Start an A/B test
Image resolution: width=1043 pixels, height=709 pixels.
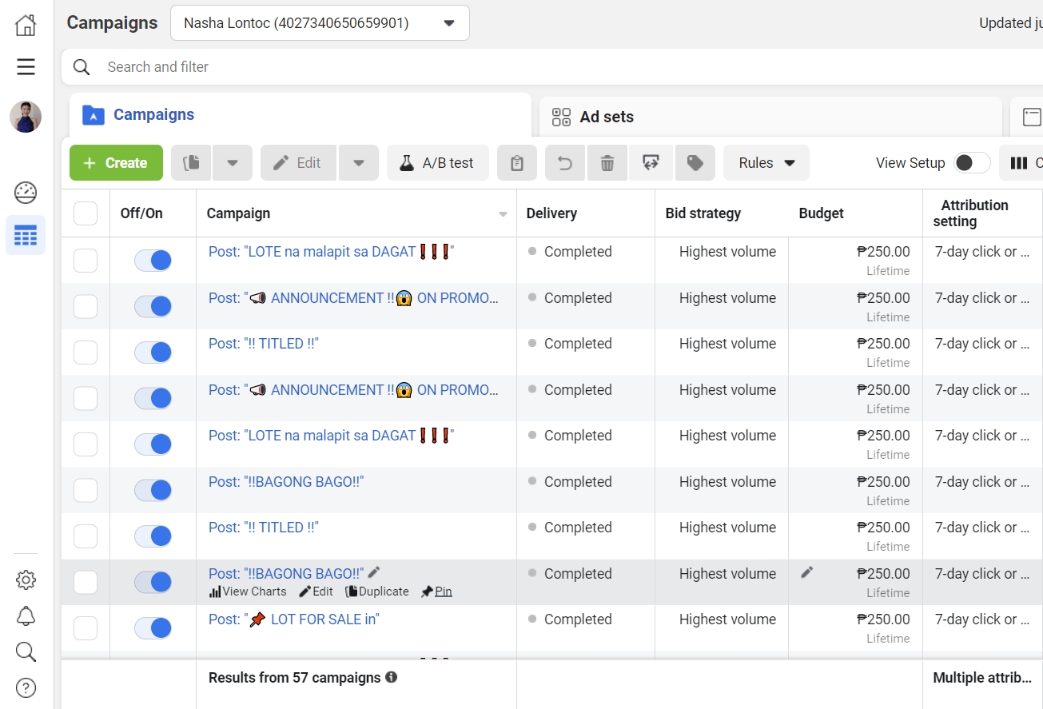[x=438, y=163]
